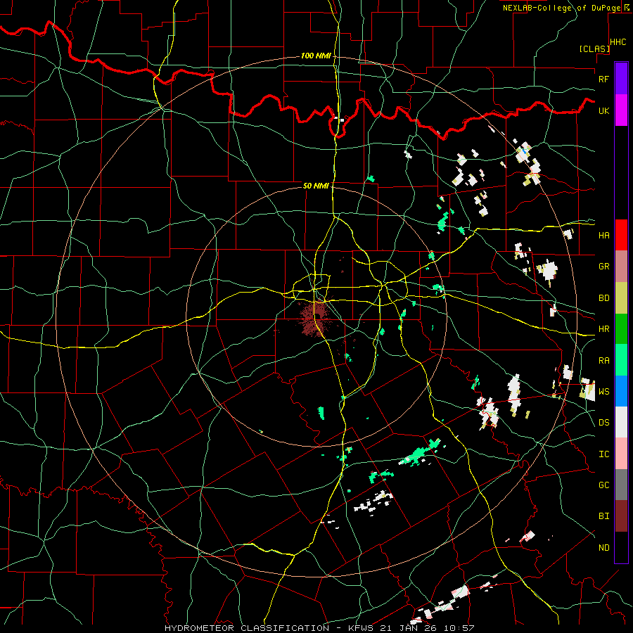Pick the mint green RA legend swatch
The height and width of the screenshot is (633, 633).
pos(621,360)
